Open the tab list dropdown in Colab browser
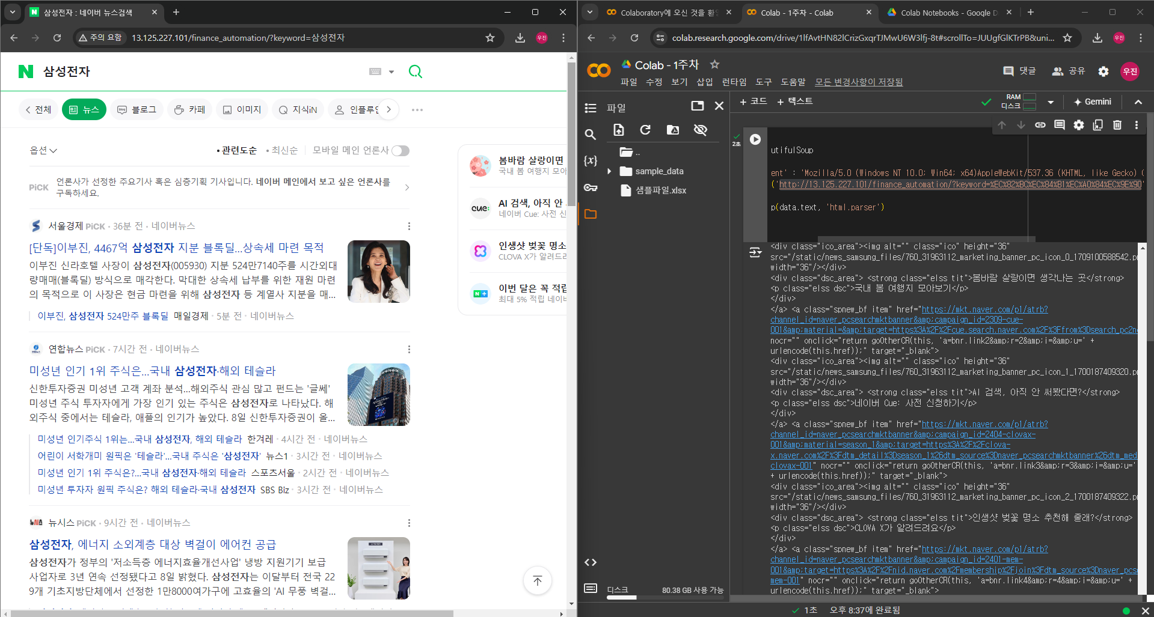The width and height of the screenshot is (1154, 617). coord(590,12)
